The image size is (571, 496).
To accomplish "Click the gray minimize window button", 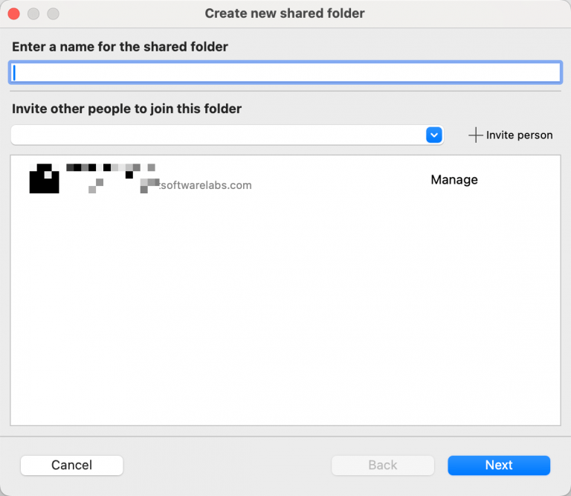I will (33, 14).
